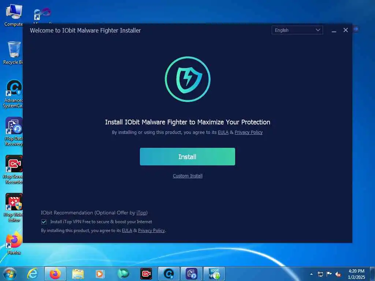This screenshot has width=375, height=281.
Task: Click the muted volume tray icon
Action: pyautogui.click(x=338, y=274)
